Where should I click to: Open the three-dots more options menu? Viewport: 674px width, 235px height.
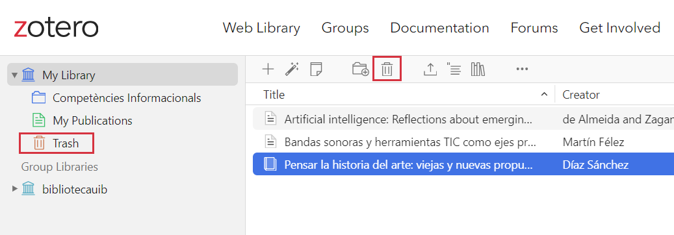[x=522, y=69]
